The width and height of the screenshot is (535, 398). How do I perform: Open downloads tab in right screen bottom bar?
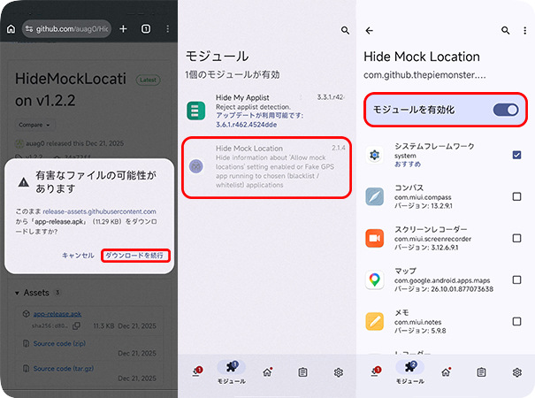[376, 372]
